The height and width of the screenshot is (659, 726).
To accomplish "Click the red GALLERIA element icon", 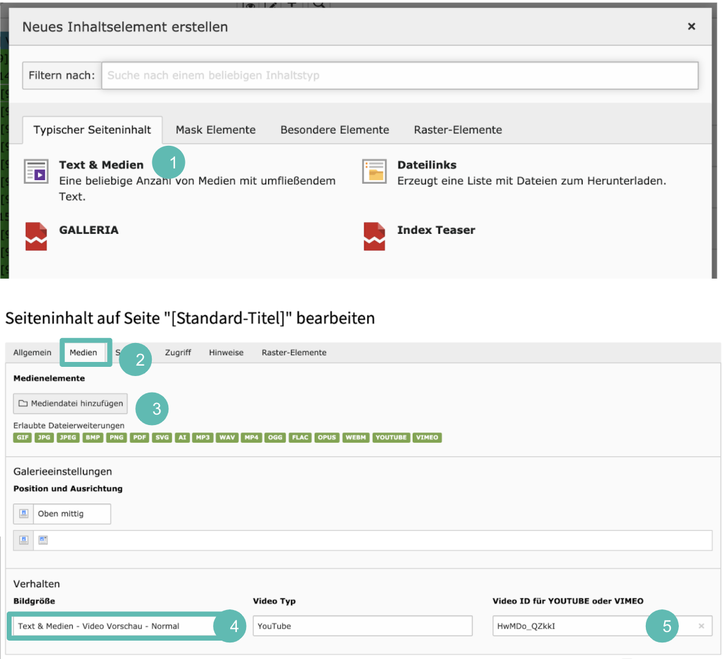I will pos(36,236).
